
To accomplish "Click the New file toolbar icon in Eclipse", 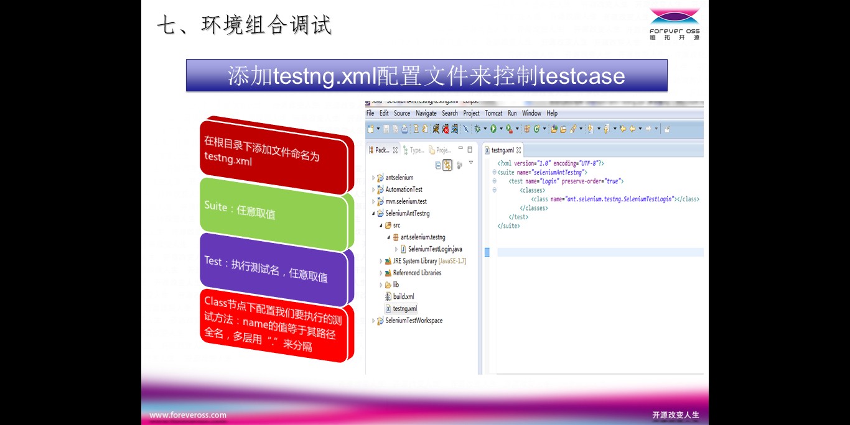I will pyautogui.click(x=370, y=129).
